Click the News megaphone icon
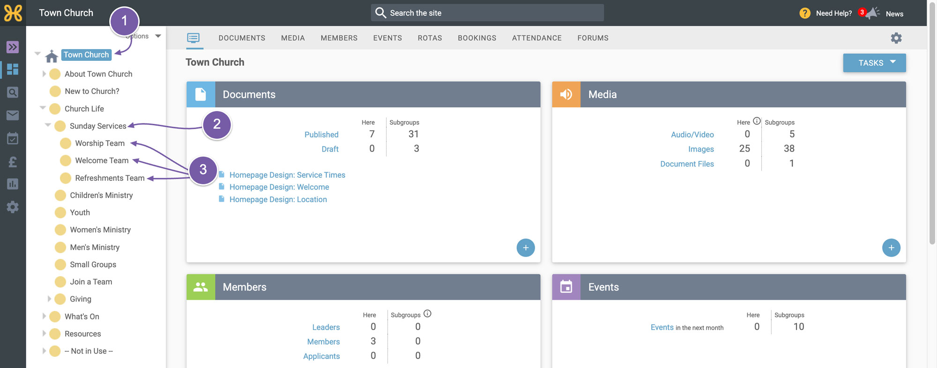 [x=872, y=13]
